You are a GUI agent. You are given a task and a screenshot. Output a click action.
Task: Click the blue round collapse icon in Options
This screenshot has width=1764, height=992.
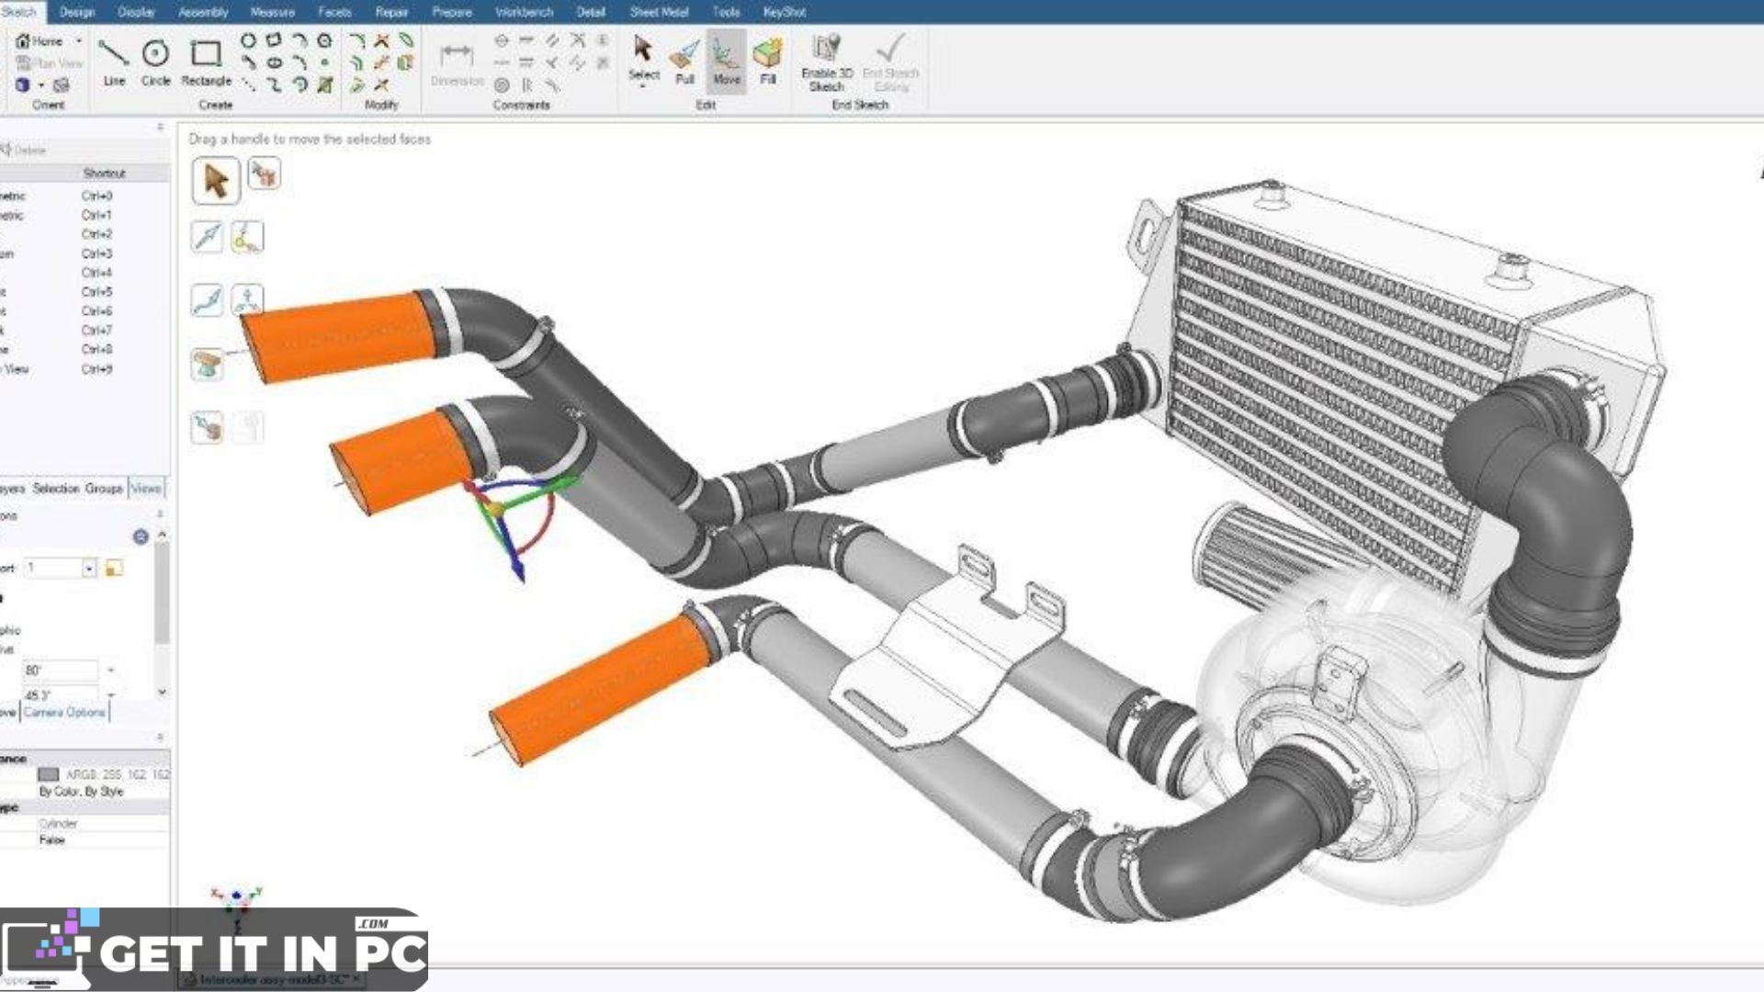coord(141,536)
